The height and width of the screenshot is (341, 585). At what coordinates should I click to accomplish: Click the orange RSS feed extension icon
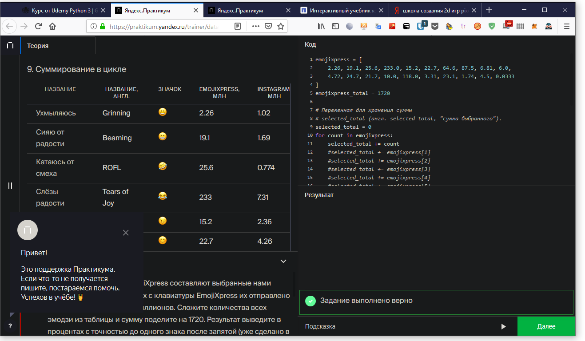[x=364, y=26]
